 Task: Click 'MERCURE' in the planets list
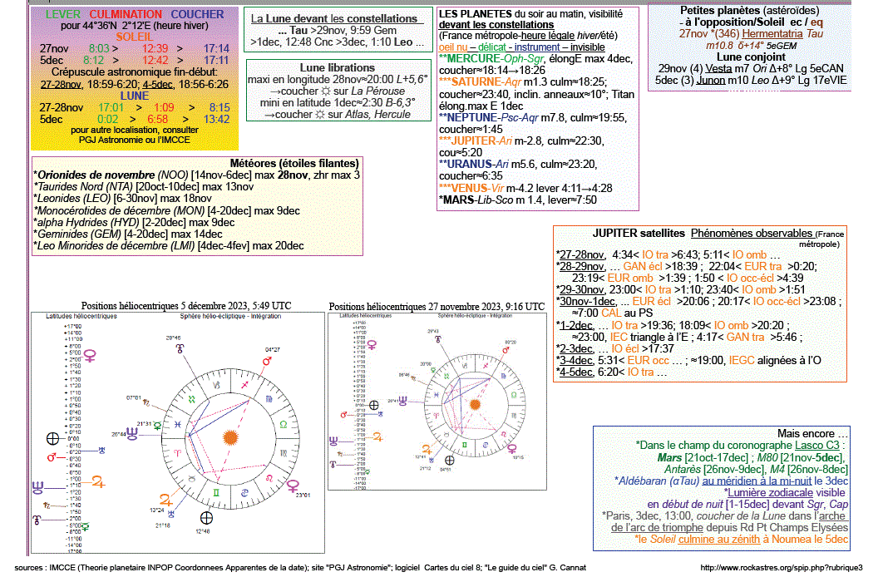click(x=474, y=59)
